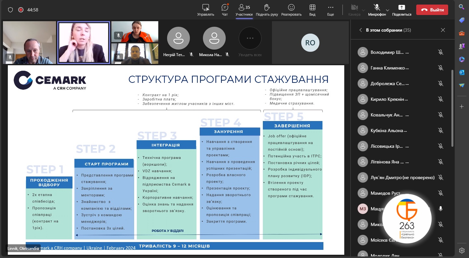
Task: Click Негрій Тет... avatar tile
Action: point(178,42)
